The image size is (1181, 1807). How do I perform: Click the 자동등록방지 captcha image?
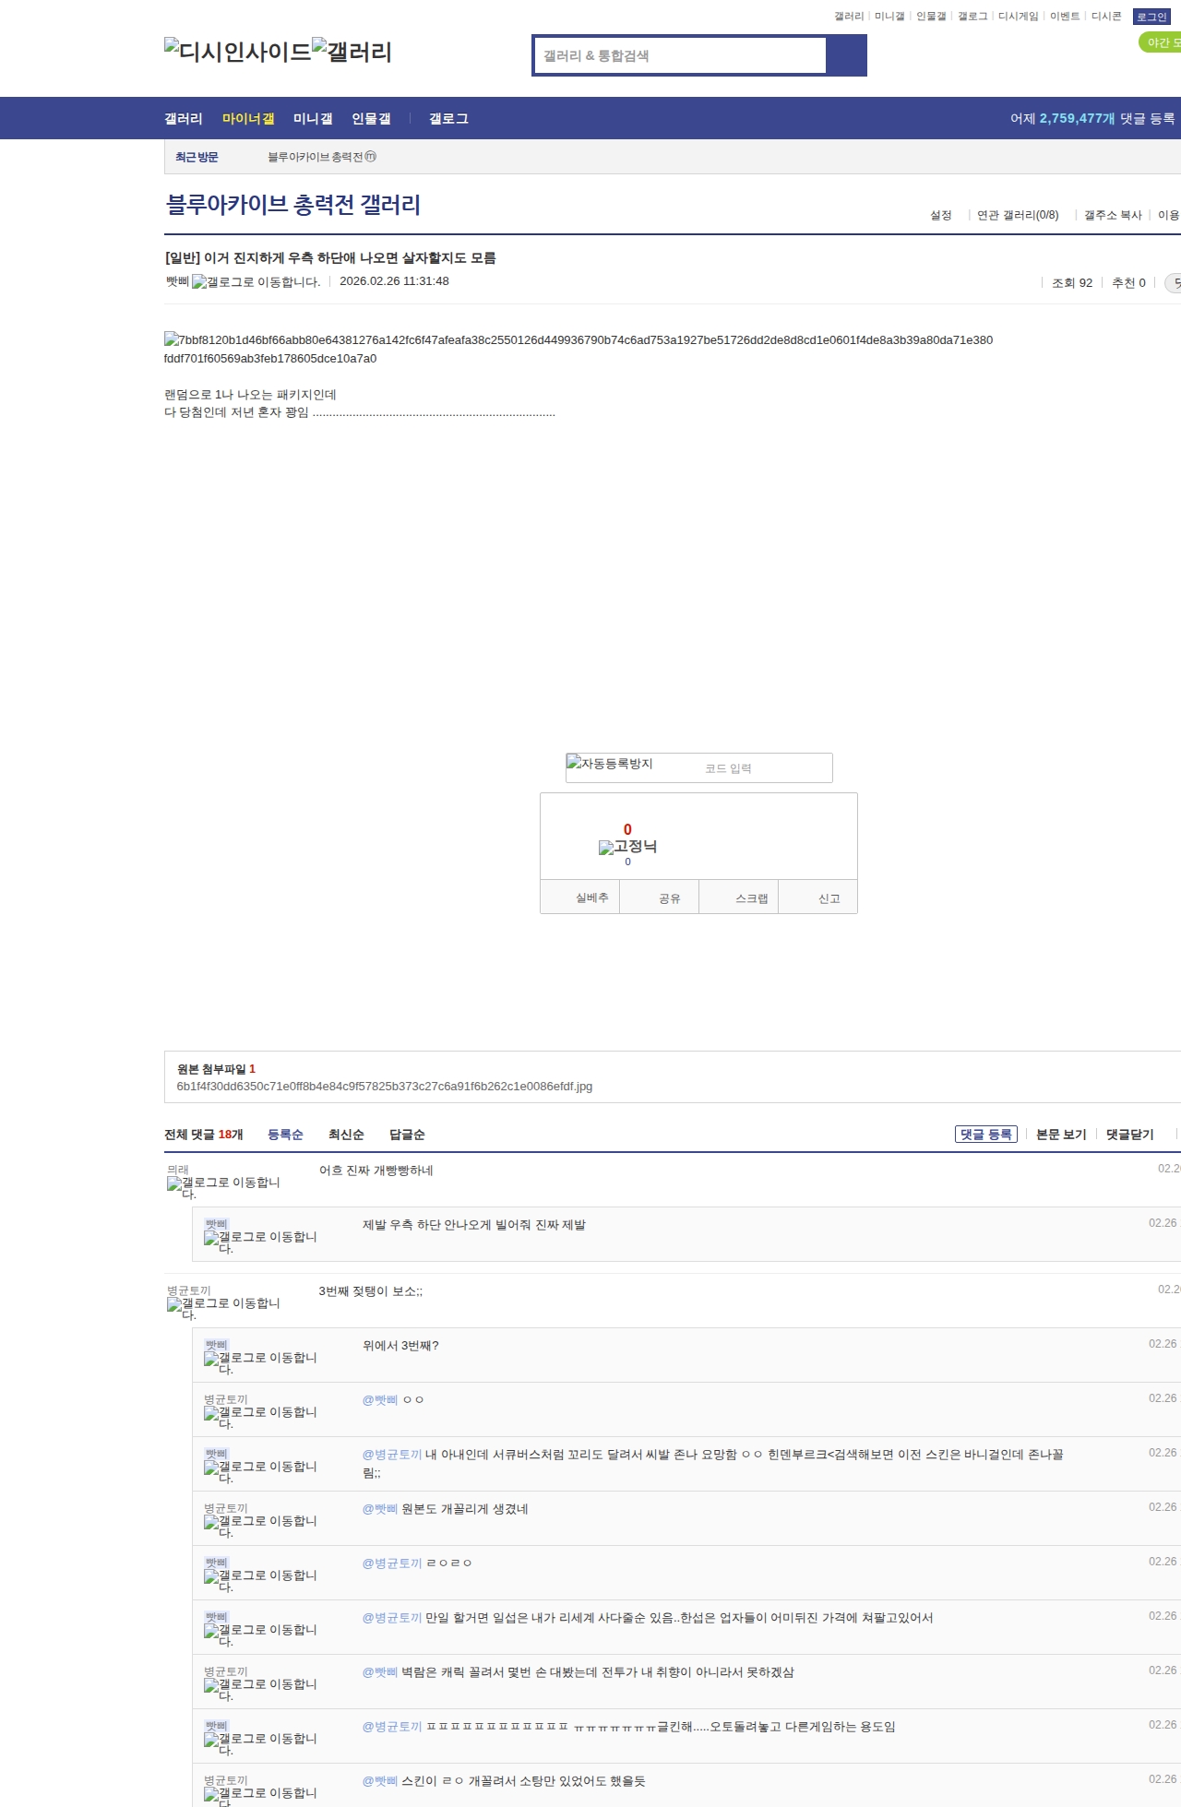[610, 764]
